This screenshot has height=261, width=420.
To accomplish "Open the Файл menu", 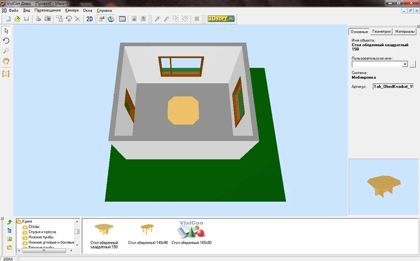I will pos(14,10).
